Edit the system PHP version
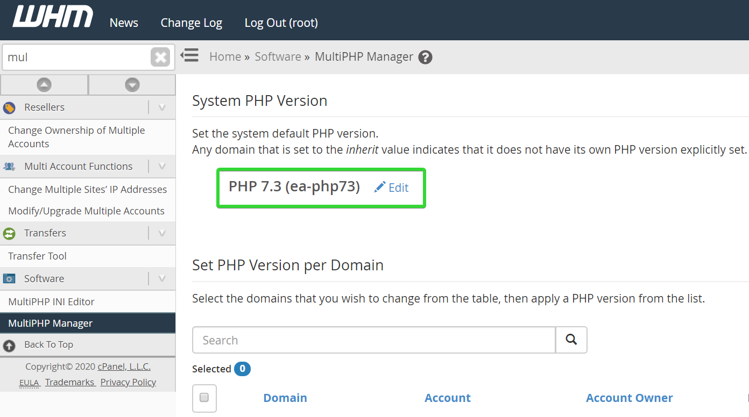 pyautogui.click(x=392, y=188)
